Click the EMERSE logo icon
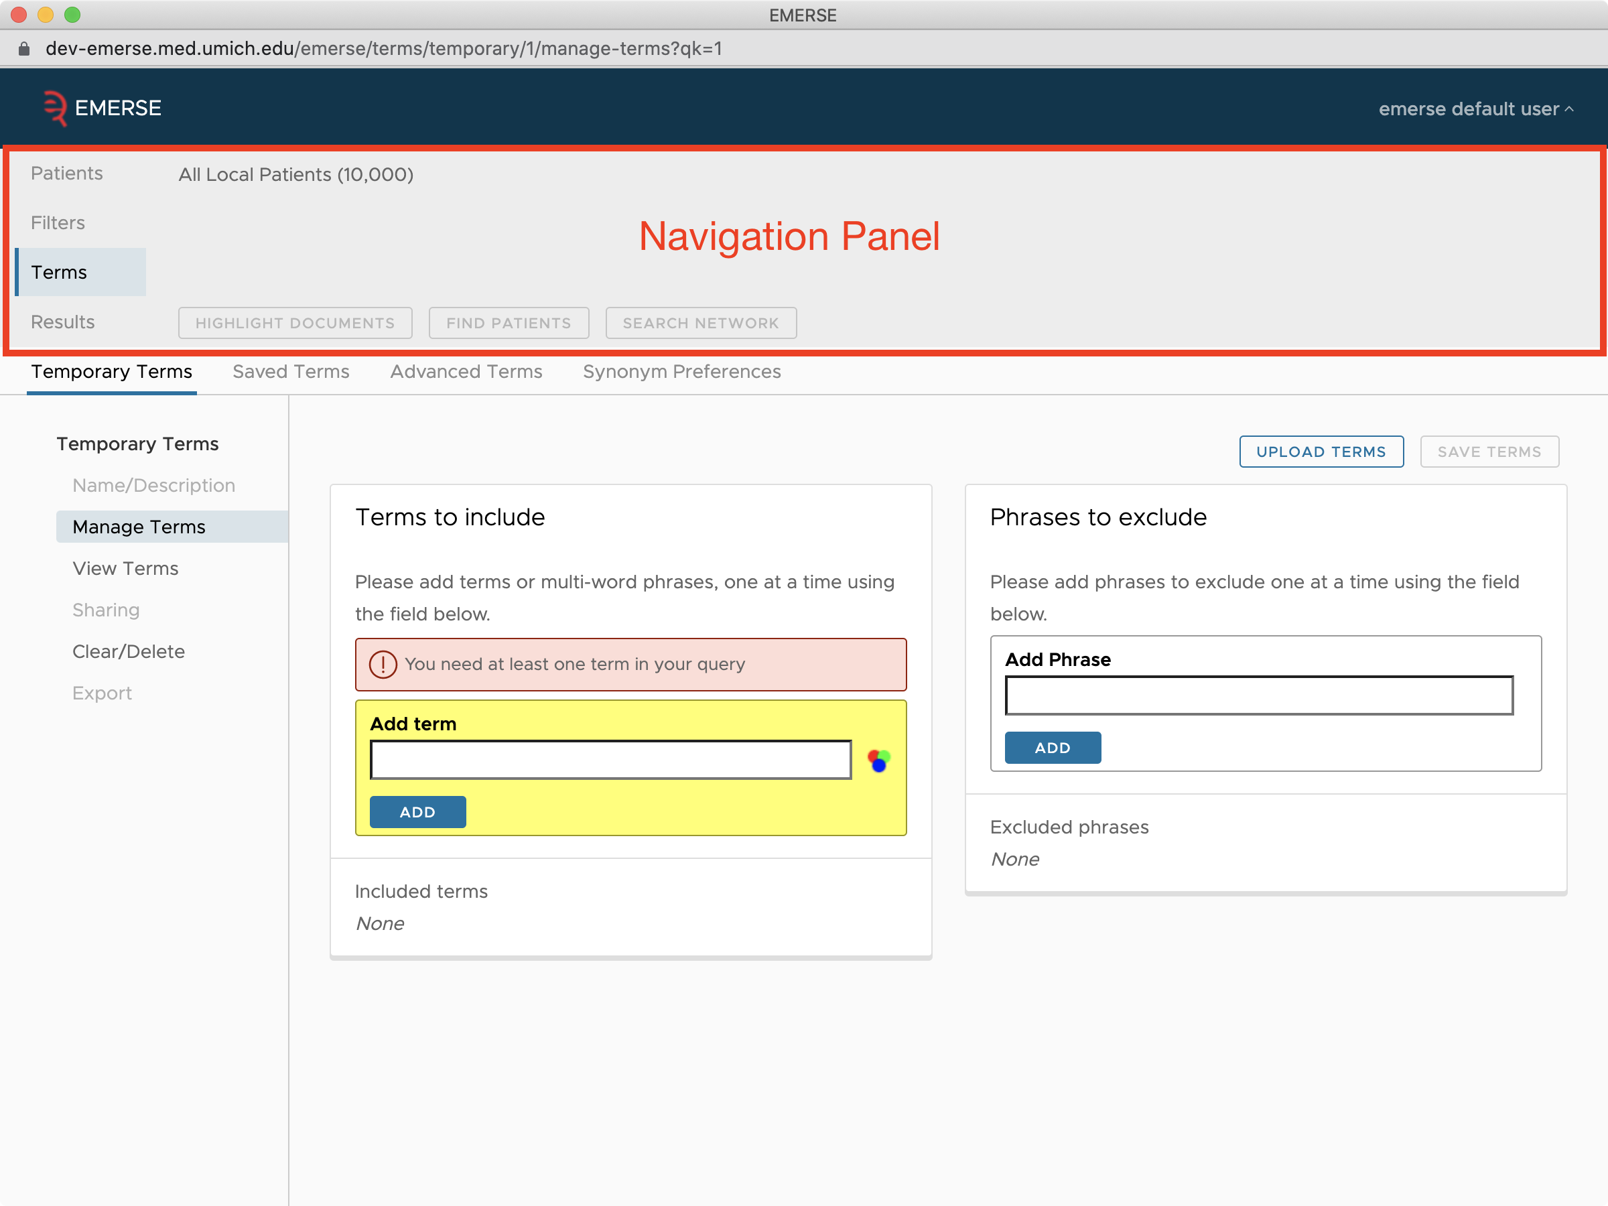This screenshot has width=1608, height=1206. click(55, 108)
